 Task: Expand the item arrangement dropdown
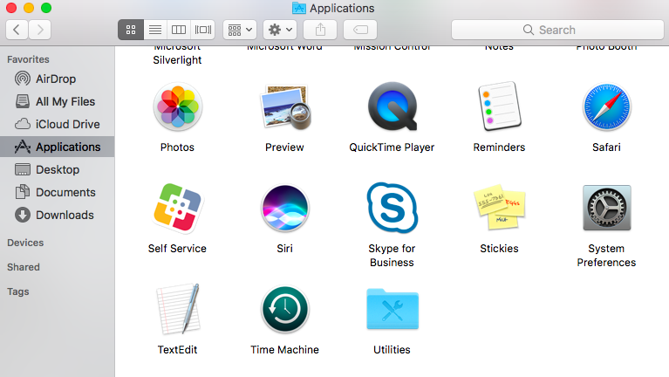239,30
